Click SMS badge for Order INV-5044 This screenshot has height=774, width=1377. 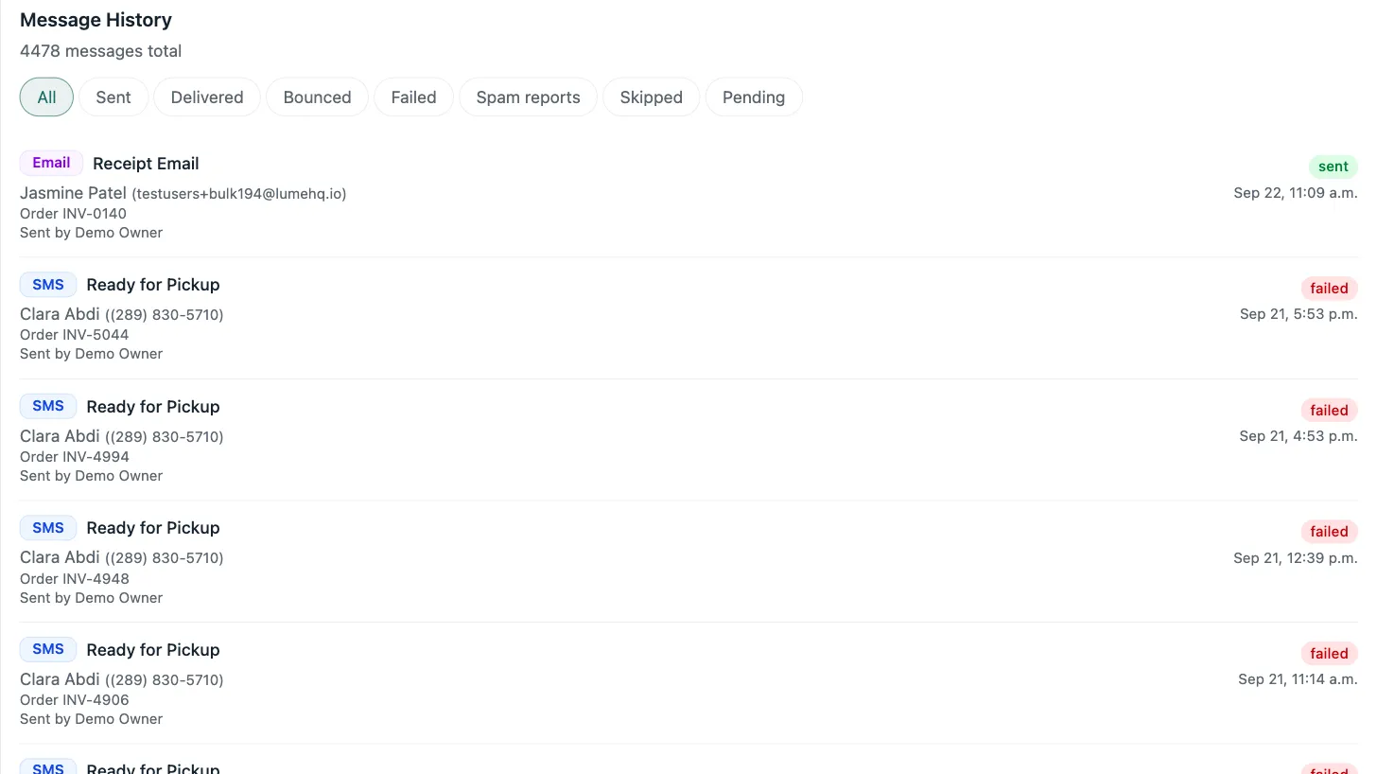pos(48,285)
